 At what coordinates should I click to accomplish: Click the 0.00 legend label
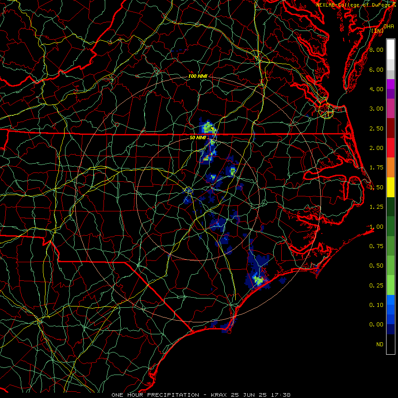click(376, 325)
